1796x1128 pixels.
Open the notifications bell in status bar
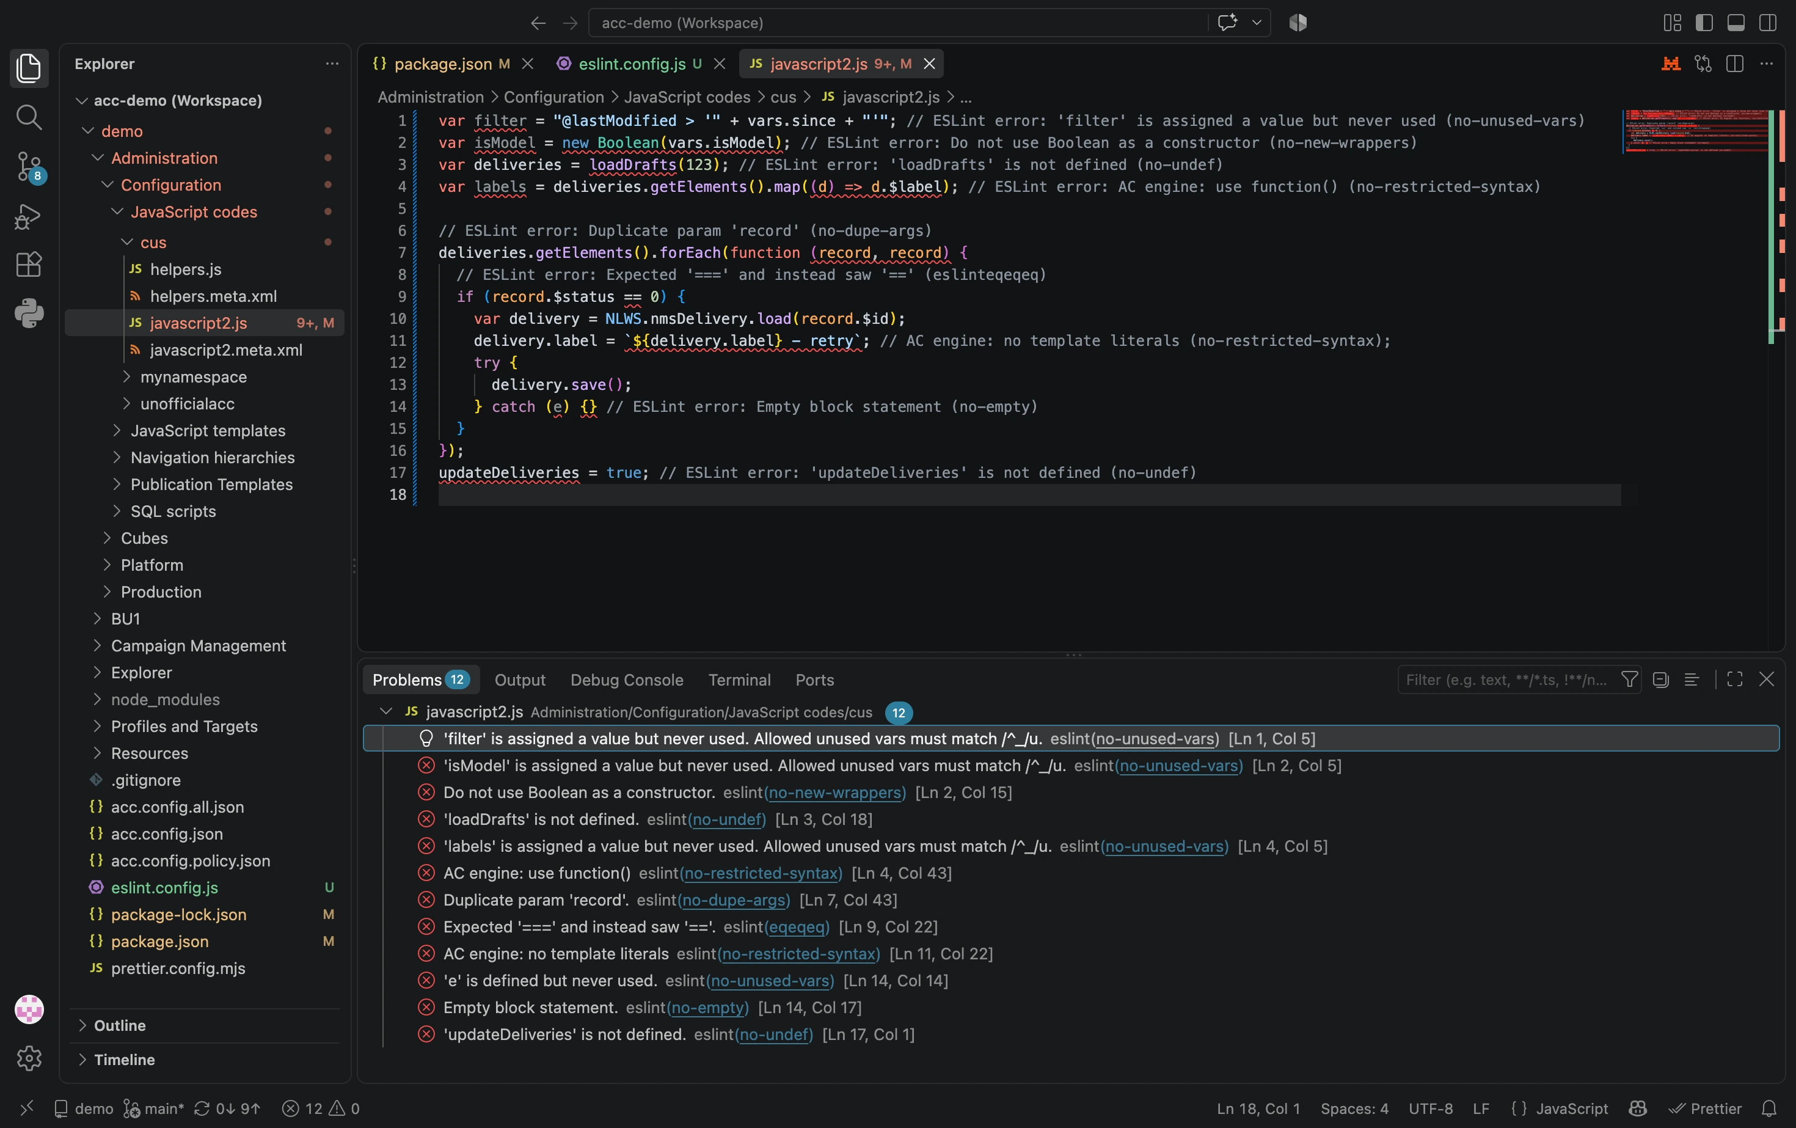[1769, 1108]
